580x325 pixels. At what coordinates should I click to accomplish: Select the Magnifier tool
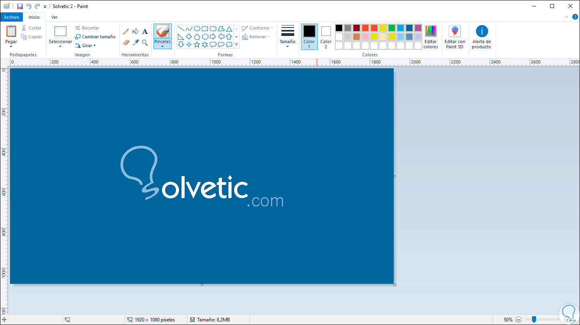coord(145,42)
